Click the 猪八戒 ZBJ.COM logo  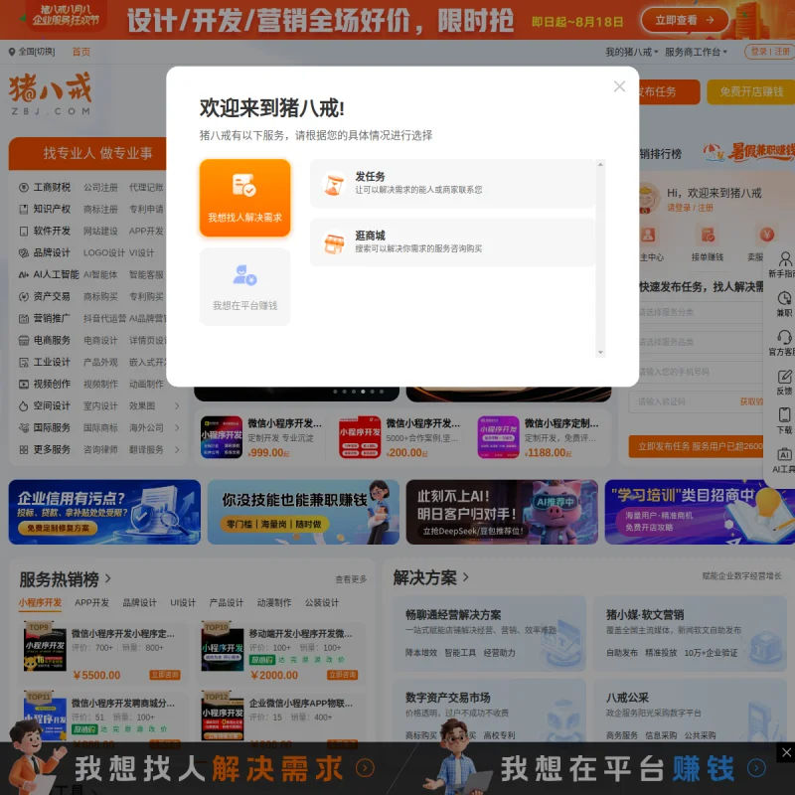click(x=50, y=93)
